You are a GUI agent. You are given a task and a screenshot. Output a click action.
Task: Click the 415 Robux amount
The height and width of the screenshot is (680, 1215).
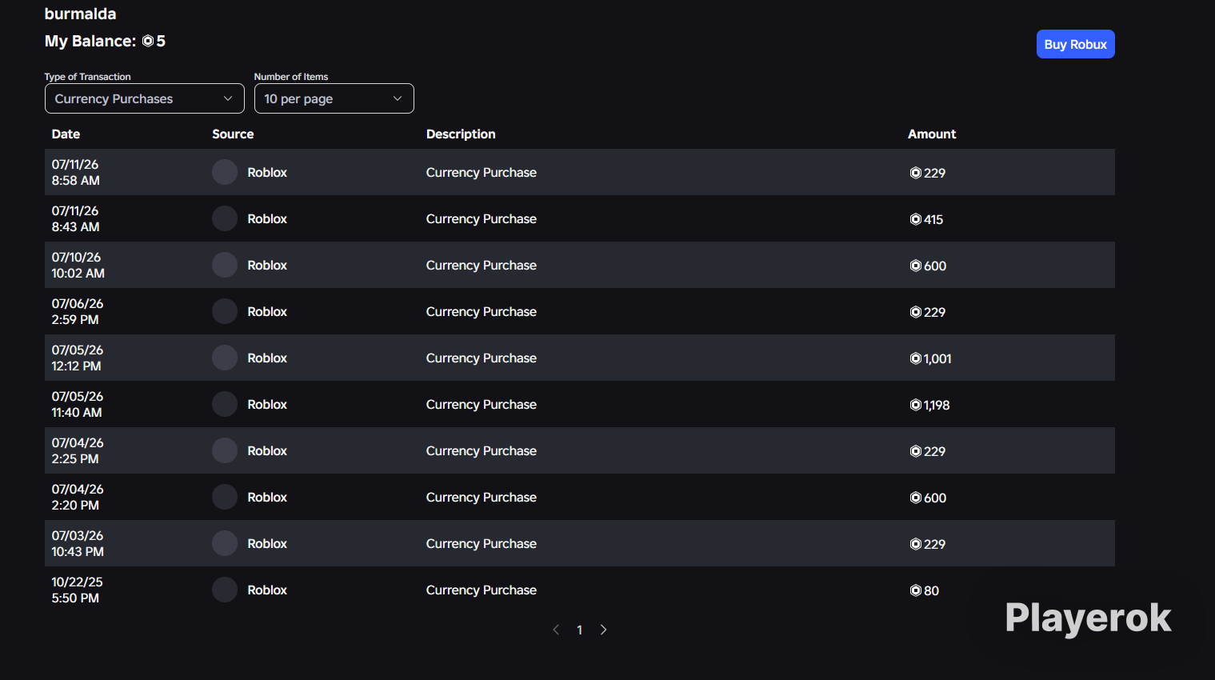(x=926, y=219)
